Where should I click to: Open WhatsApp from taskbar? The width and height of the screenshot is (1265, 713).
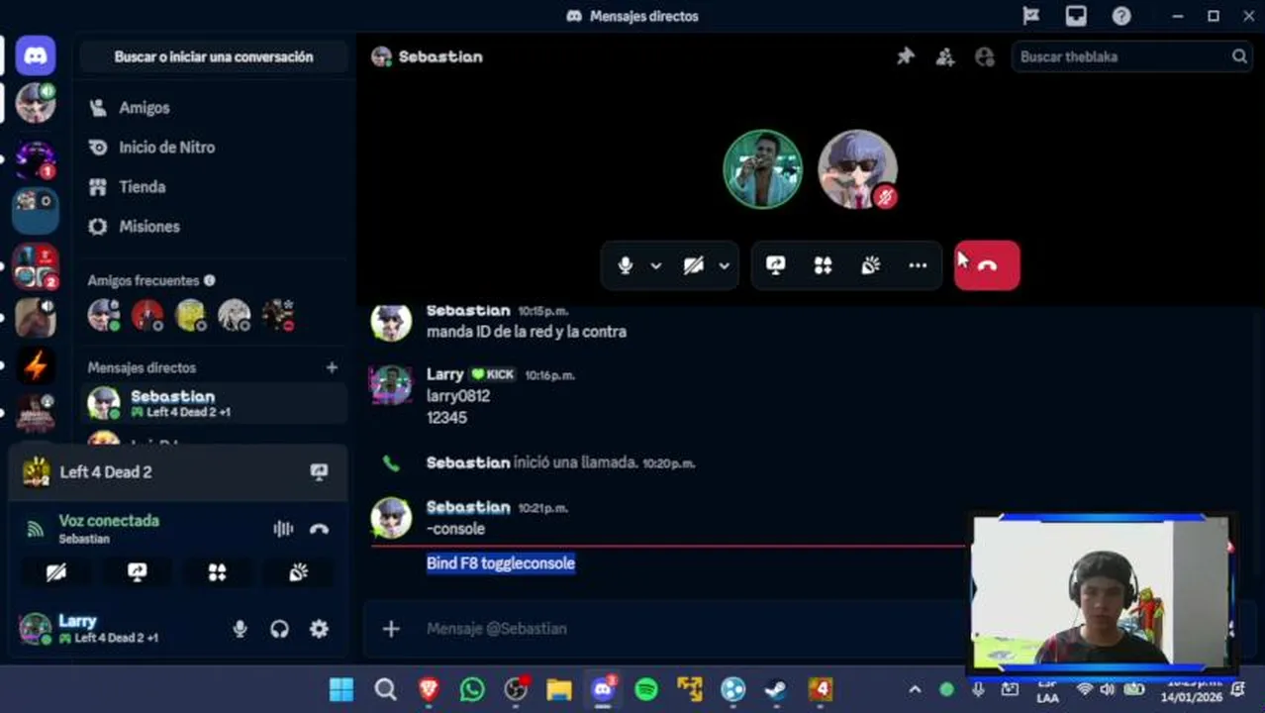tap(472, 689)
